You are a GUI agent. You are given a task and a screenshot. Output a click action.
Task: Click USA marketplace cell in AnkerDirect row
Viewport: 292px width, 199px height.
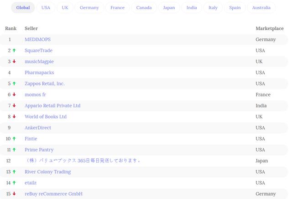(x=260, y=128)
